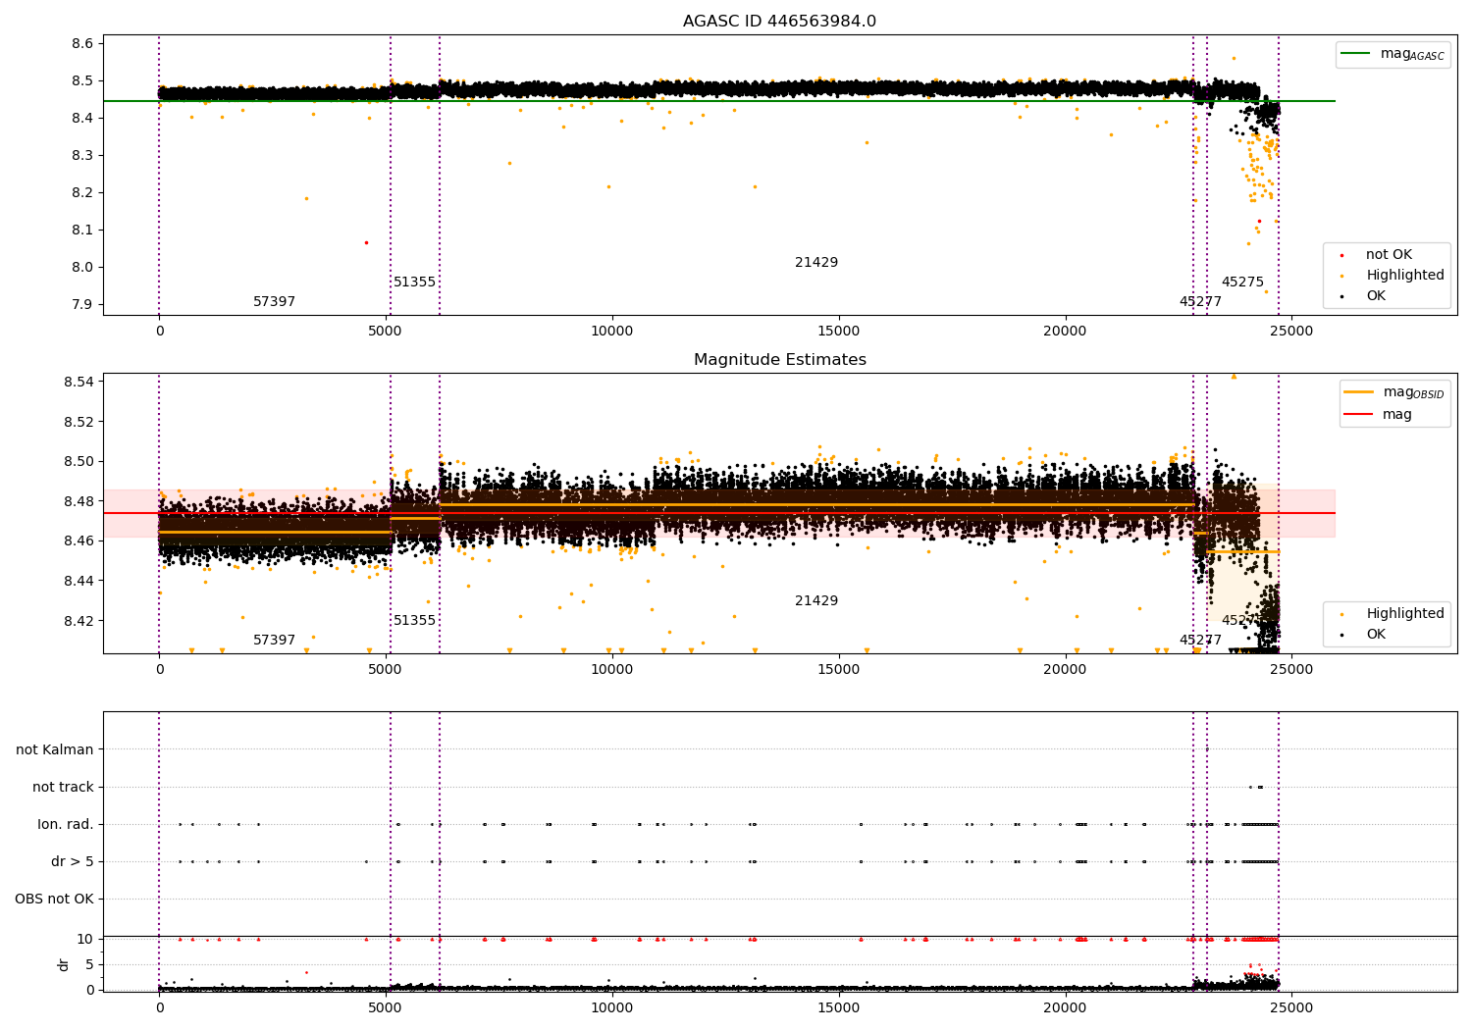Viewport: 1472px width, 1030px height.
Task: Click obsid label 21429 in top plot
Action: click(x=816, y=263)
